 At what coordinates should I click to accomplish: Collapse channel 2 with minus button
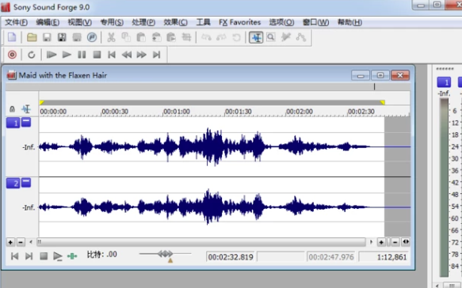[x=26, y=183]
